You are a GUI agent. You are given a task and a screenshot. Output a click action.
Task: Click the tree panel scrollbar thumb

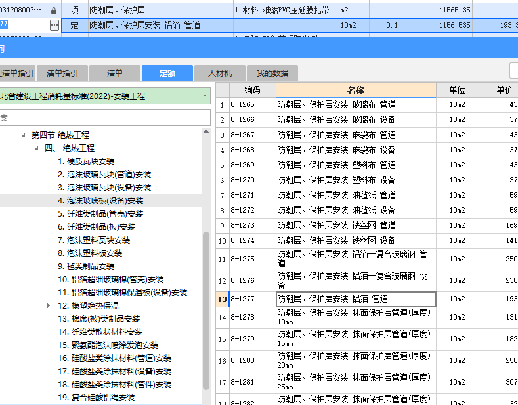tap(206, 310)
